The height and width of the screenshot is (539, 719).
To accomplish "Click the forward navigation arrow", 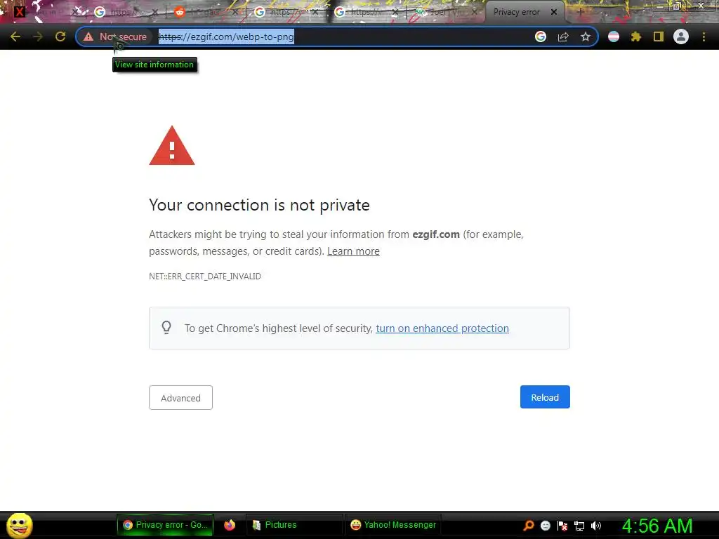I will 38,36.
